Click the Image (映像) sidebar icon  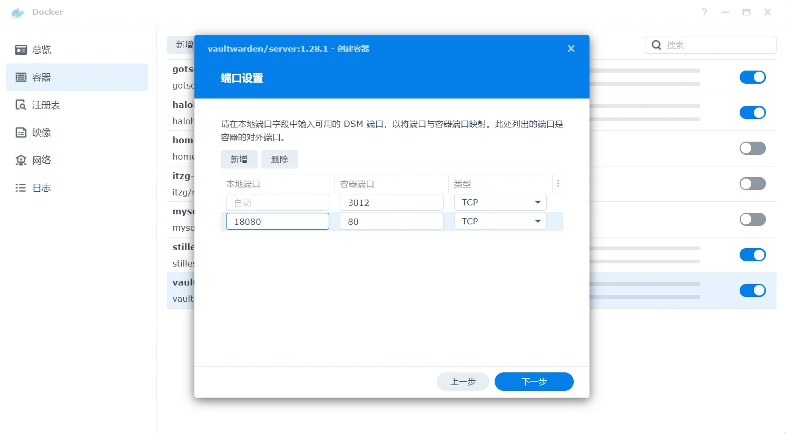coord(21,133)
